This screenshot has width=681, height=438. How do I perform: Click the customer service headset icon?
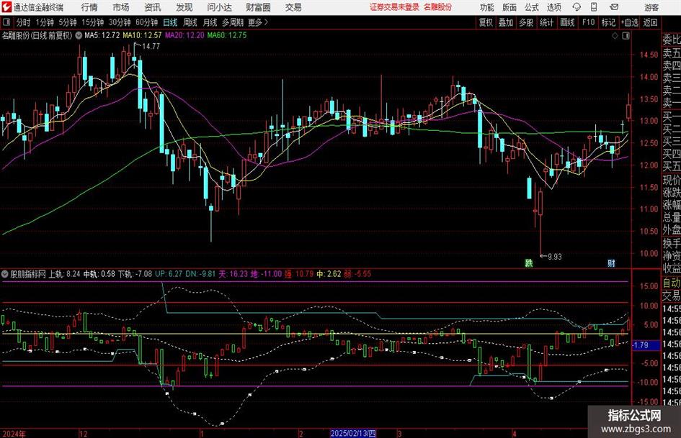(577, 7)
